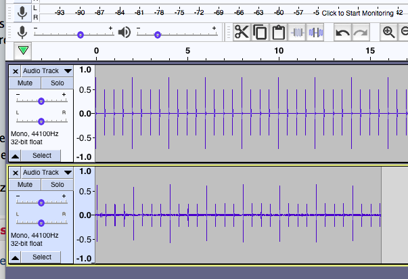Screen dimensions: 408x279
Task: Collapse the second track with arrow
Action: coord(15,257)
